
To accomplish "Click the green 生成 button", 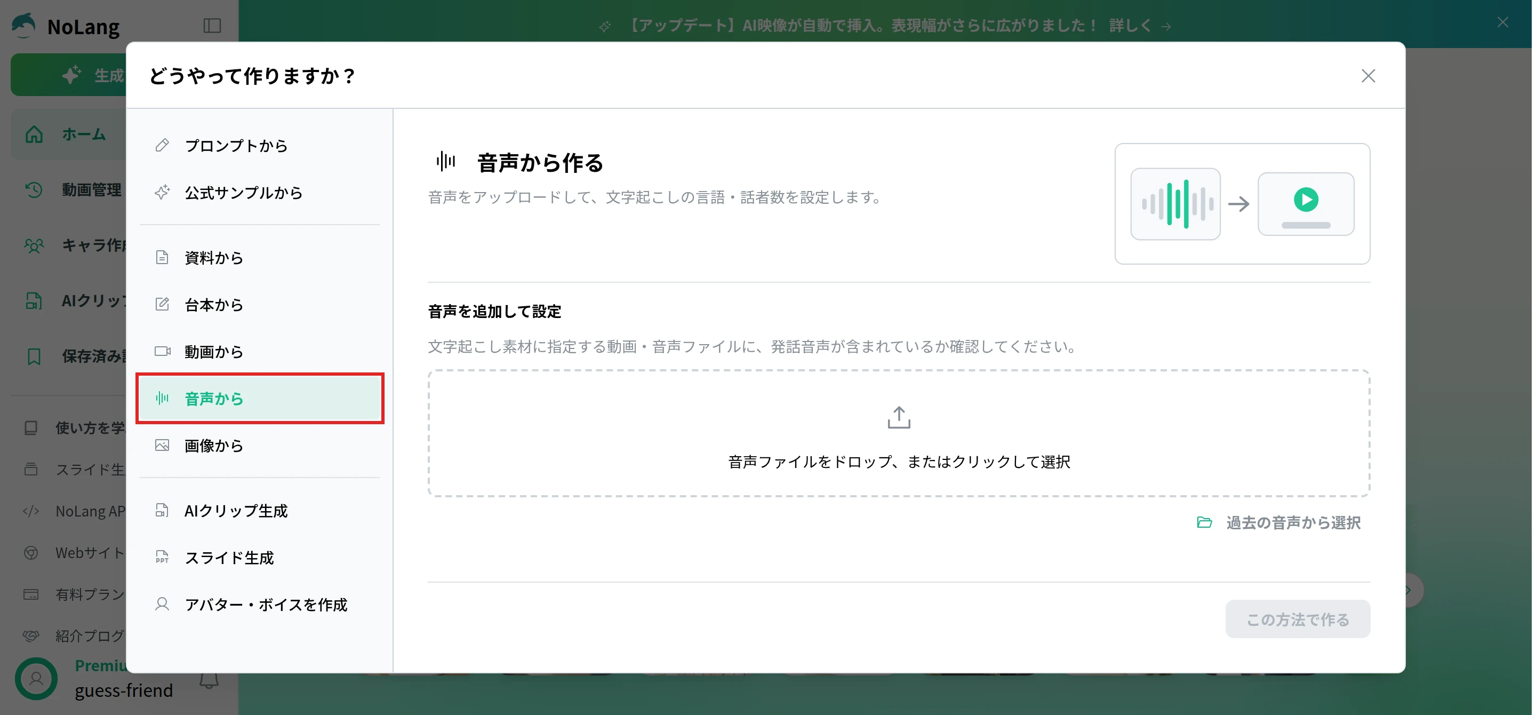I will click(69, 75).
